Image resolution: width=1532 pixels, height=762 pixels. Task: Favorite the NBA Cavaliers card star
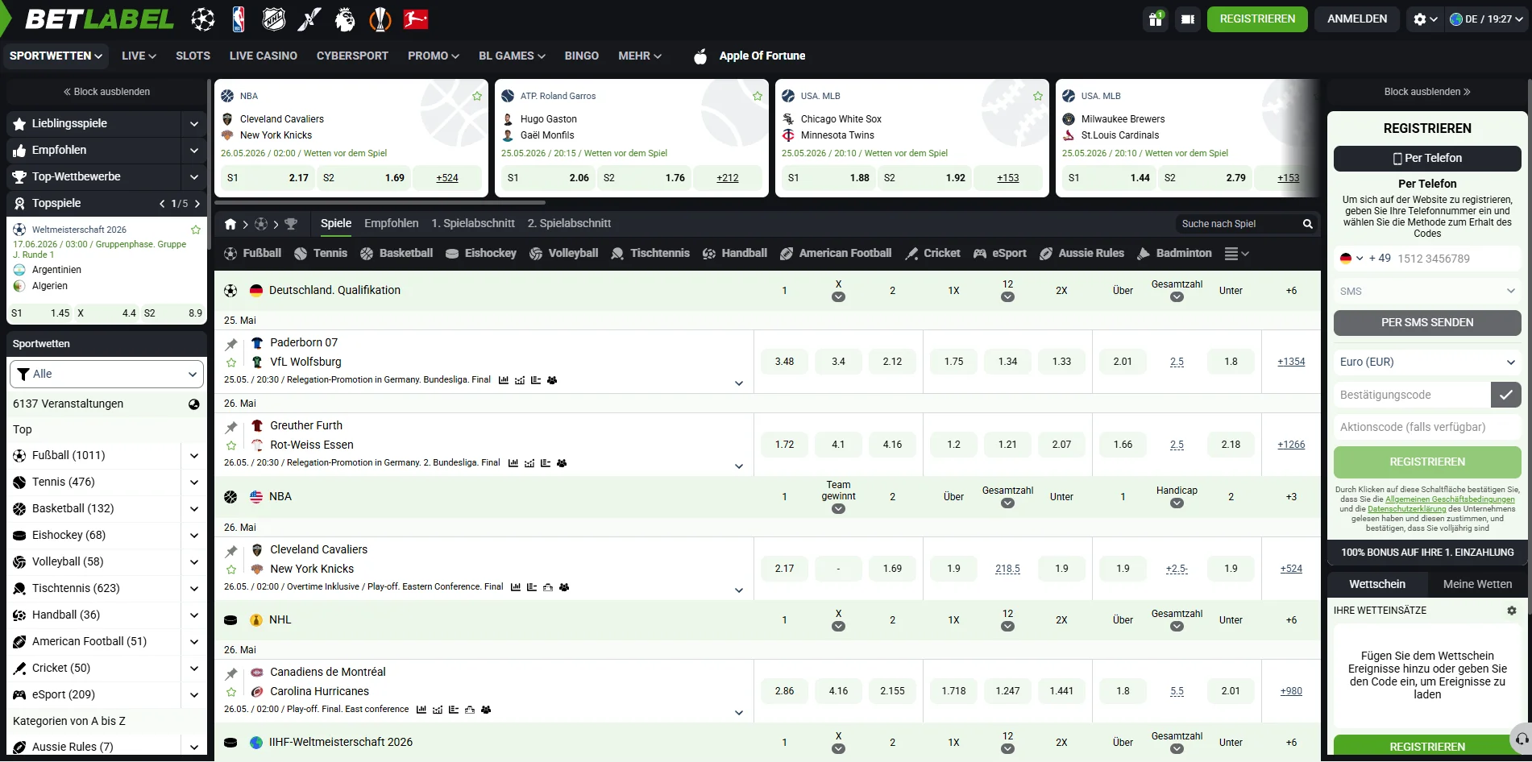[477, 96]
